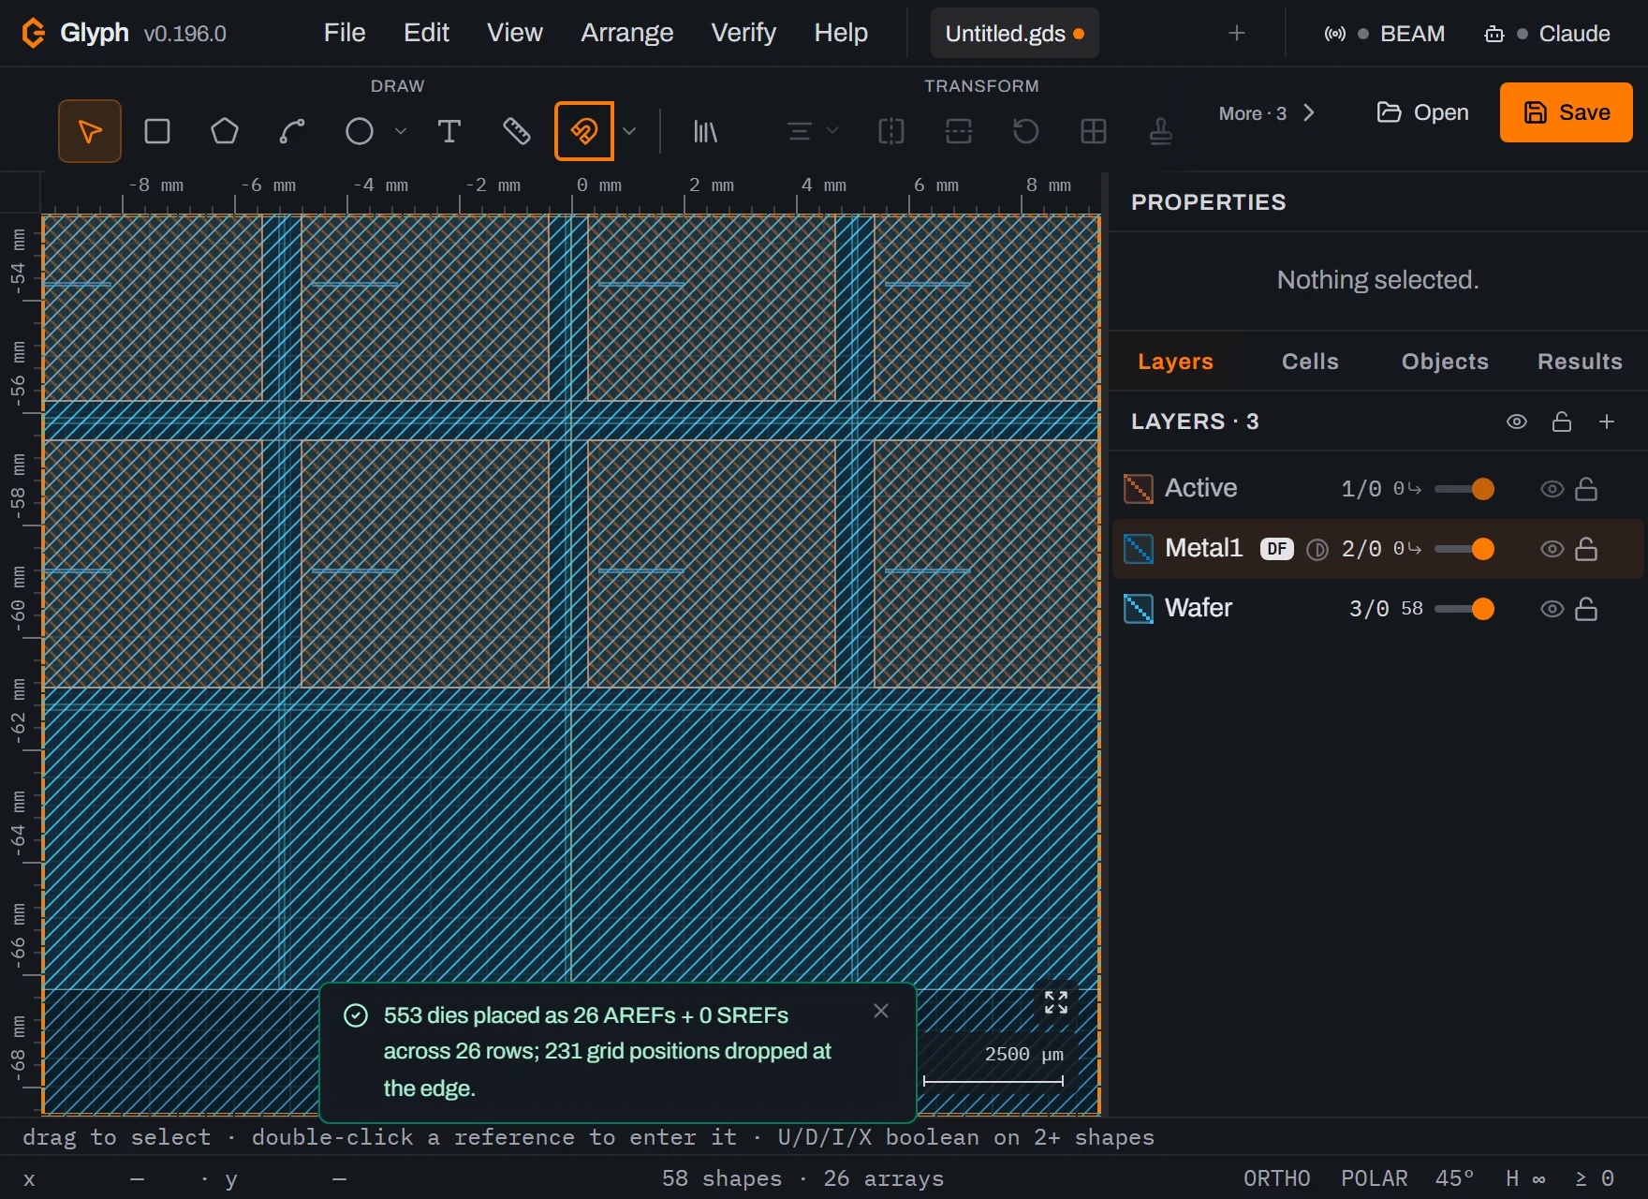Click the flip horizontal transform icon
Viewport: 1648px width, 1199px height.
click(891, 131)
